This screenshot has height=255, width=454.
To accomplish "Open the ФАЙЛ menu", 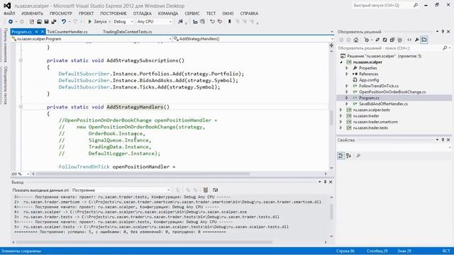I will click(9, 13).
